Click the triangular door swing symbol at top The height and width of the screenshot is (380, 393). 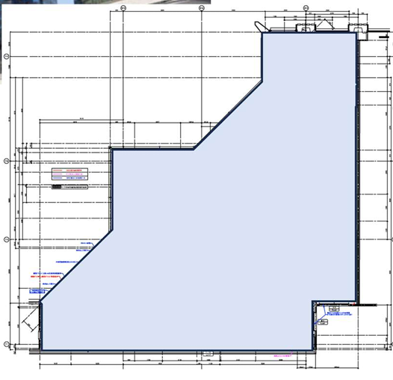[x=325, y=25]
